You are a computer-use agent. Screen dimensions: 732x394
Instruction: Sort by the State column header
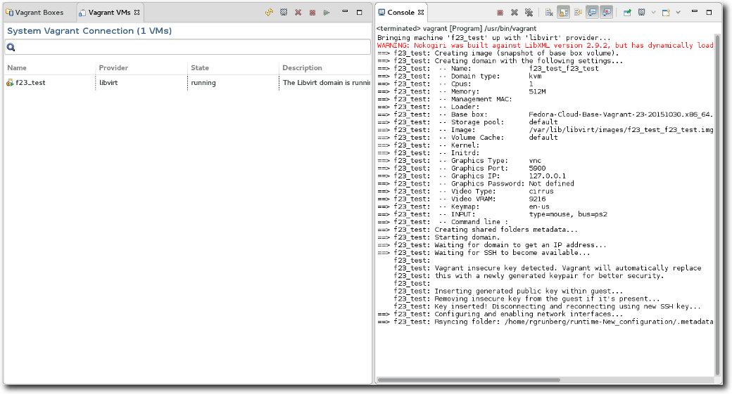pos(200,68)
